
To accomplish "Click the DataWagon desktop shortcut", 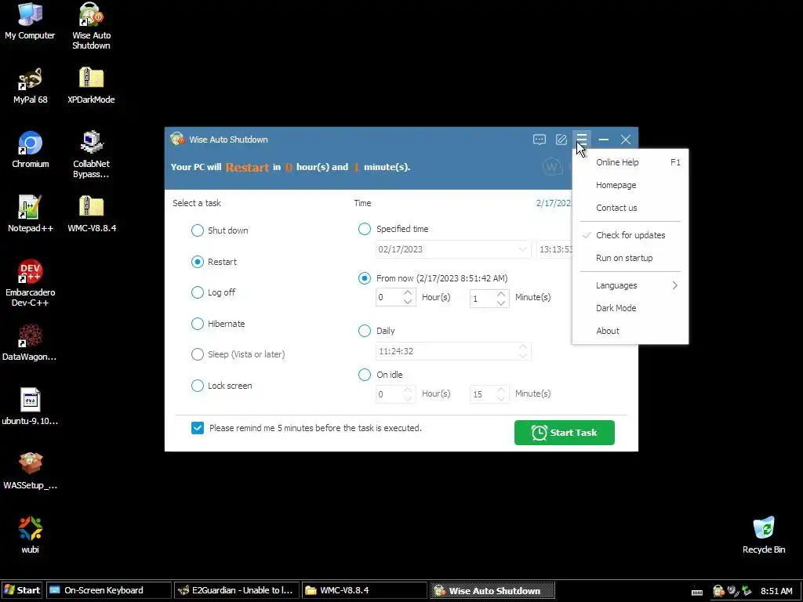I will [30, 343].
